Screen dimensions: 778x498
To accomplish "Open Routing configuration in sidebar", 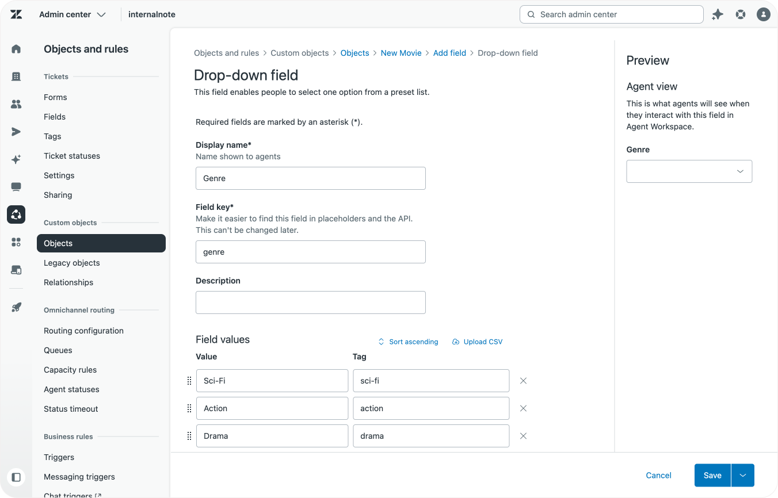I will click(x=83, y=331).
